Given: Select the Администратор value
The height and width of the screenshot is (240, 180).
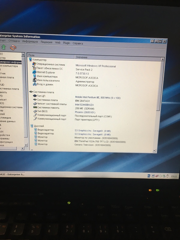Looking at the screenshot, I should (x=85, y=82).
